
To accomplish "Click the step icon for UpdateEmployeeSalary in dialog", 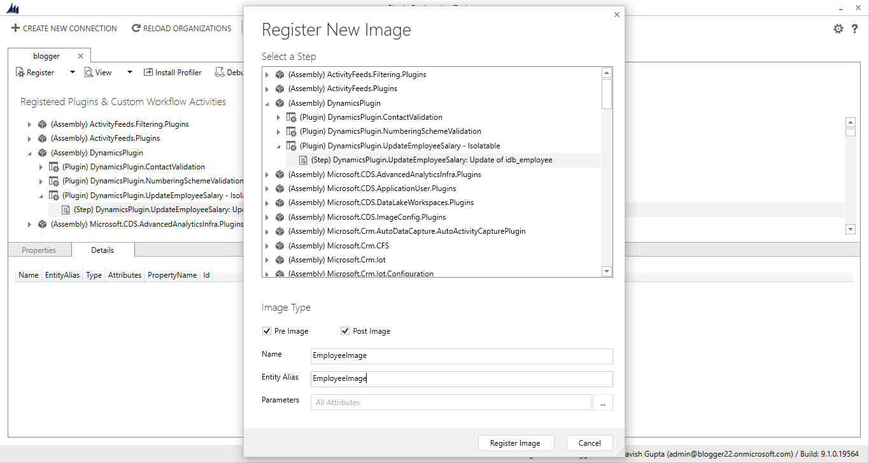I will tap(303, 160).
